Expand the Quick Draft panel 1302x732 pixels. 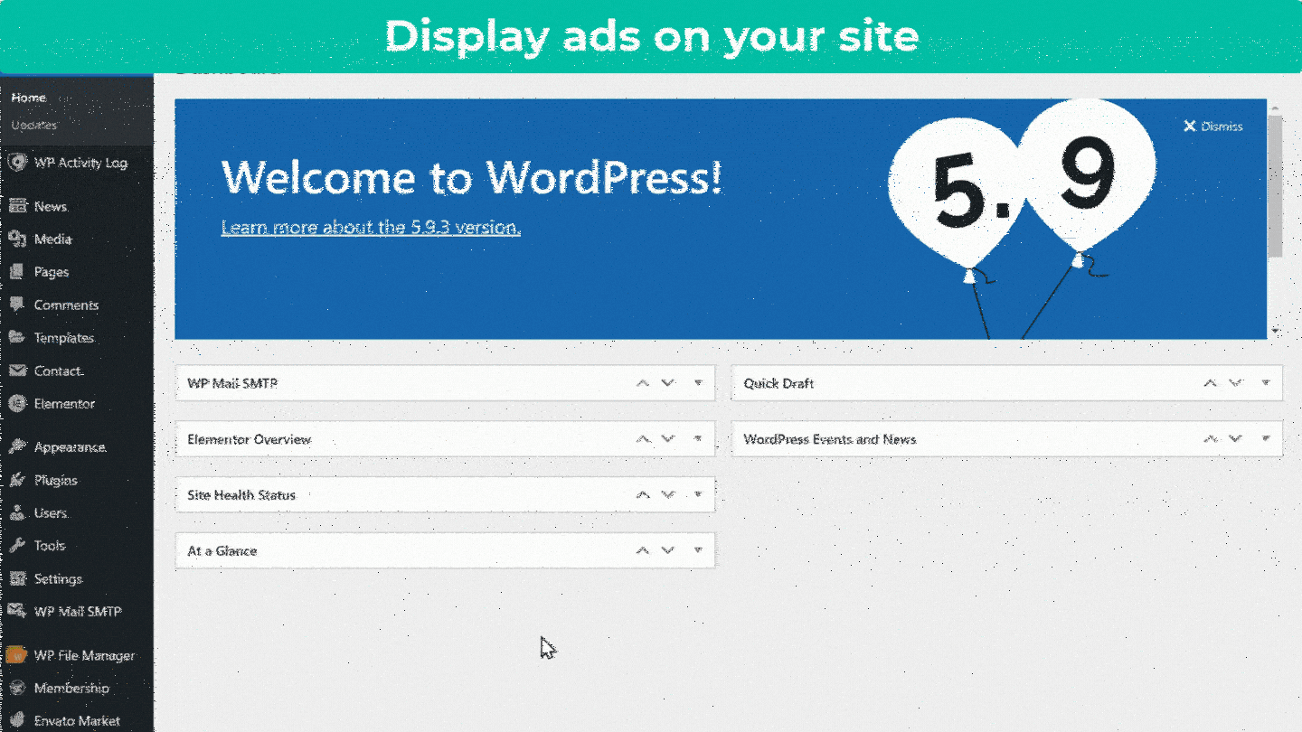pyautogui.click(x=1266, y=383)
